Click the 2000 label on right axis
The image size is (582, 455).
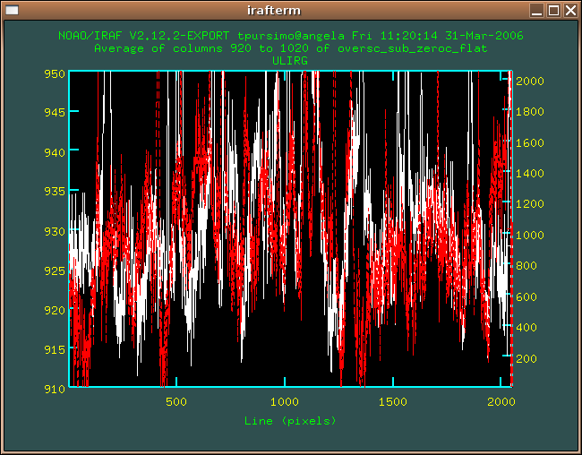pyautogui.click(x=530, y=81)
